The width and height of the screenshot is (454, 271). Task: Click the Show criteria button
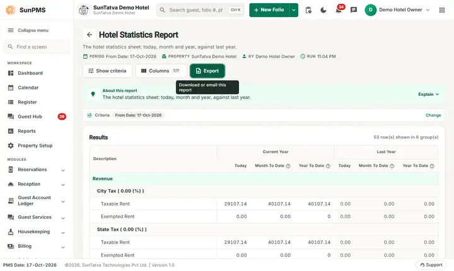click(x=107, y=71)
